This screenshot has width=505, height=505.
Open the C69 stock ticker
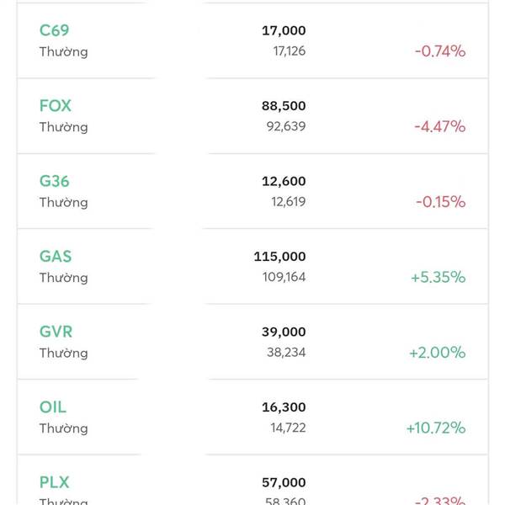click(54, 30)
